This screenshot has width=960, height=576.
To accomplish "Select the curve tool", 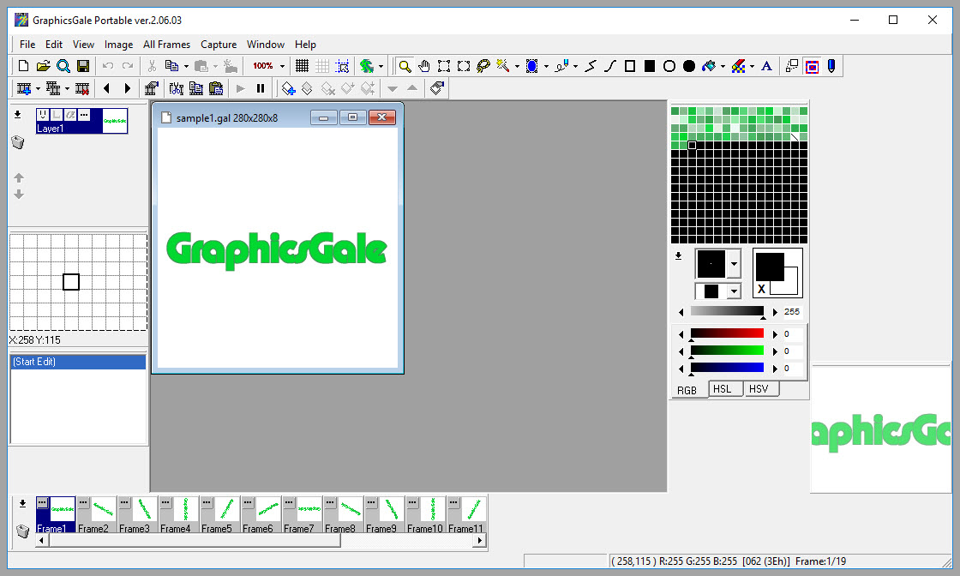I will [x=610, y=66].
